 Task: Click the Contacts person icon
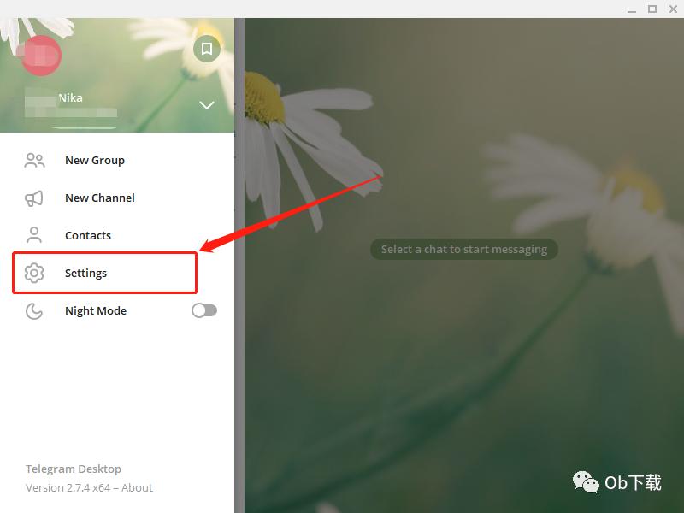coord(34,235)
